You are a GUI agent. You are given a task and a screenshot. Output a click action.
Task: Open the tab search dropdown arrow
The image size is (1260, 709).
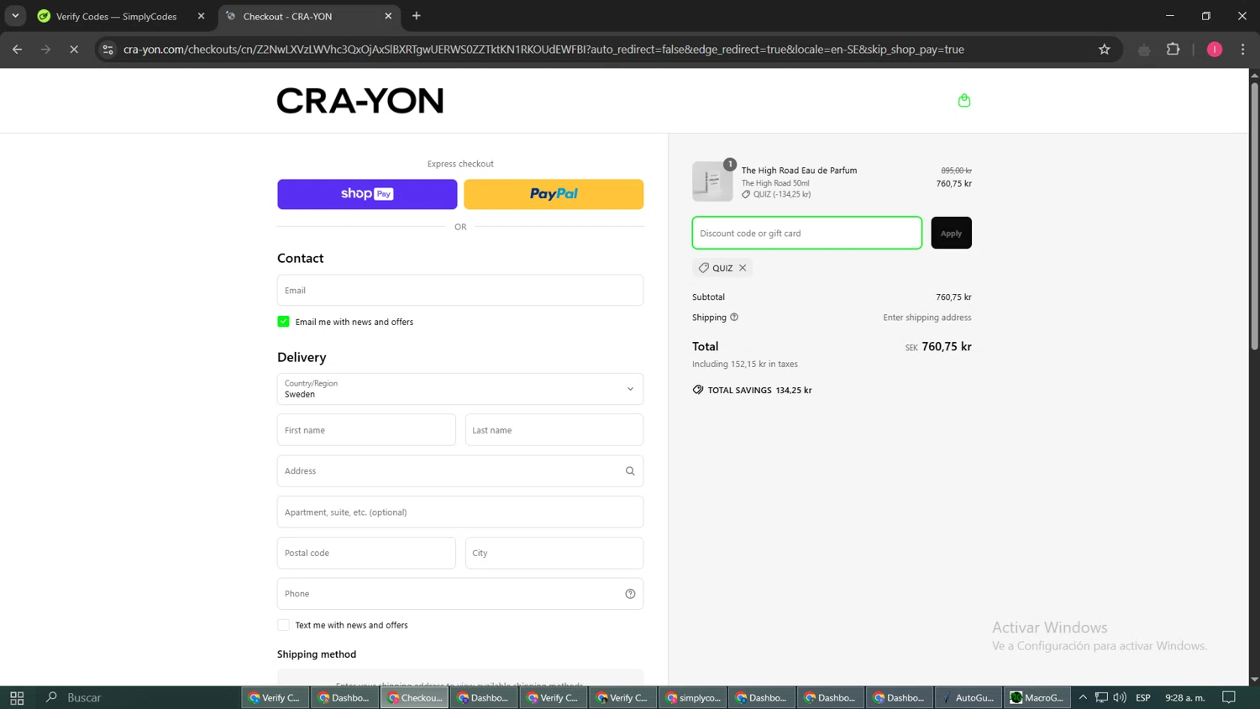coord(15,16)
